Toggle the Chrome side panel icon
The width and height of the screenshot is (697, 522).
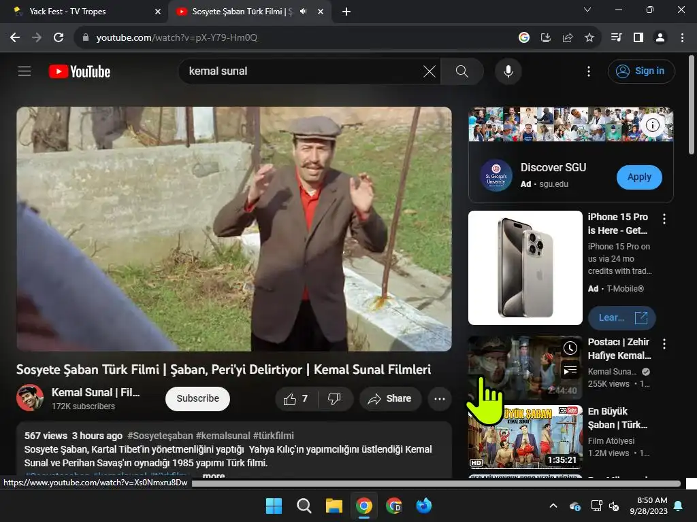click(638, 38)
